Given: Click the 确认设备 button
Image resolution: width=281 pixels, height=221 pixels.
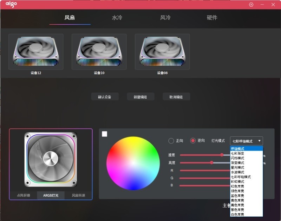Looking at the screenshot, I should [x=104, y=96].
